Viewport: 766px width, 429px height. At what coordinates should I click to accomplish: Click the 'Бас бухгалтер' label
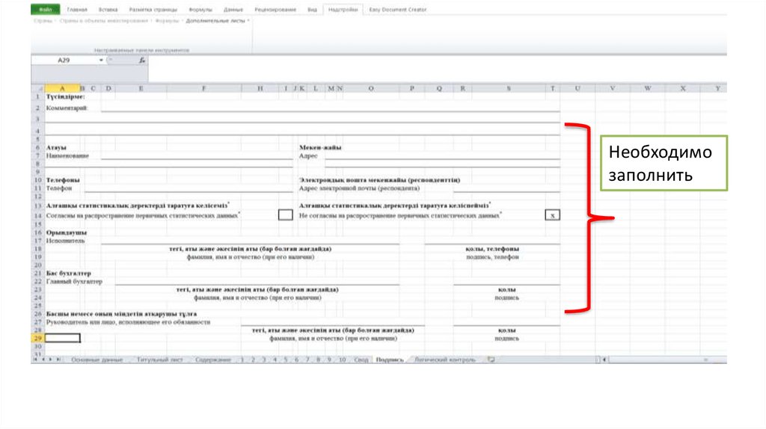click(68, 274)
